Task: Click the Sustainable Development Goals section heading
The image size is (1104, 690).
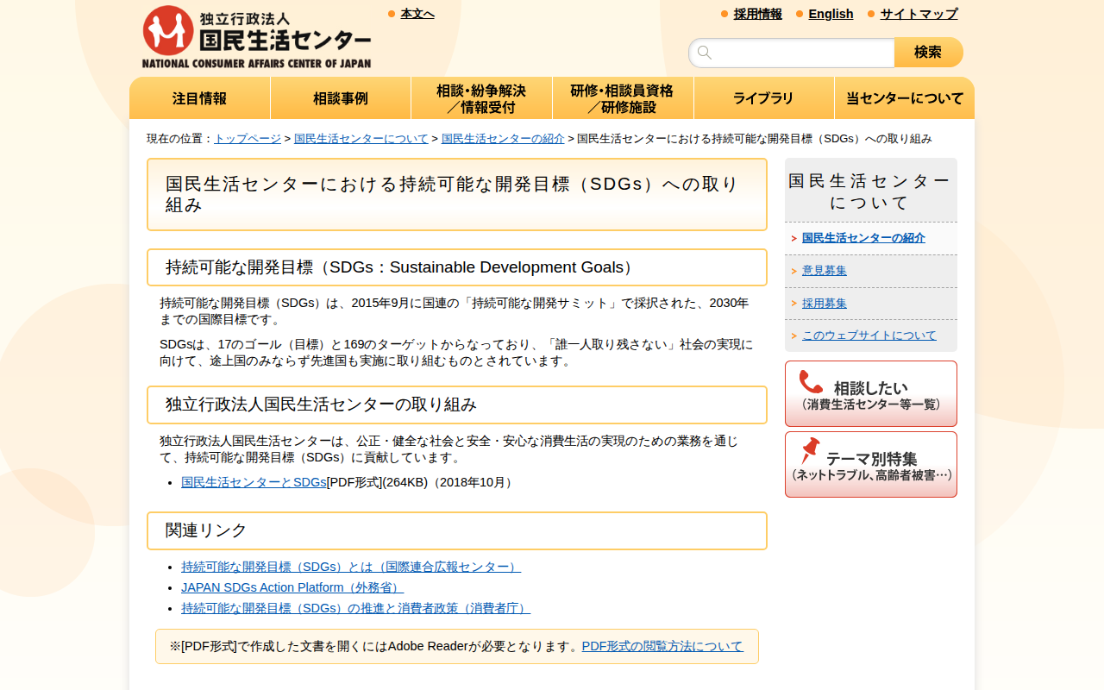Action: [x=457, y=267]
